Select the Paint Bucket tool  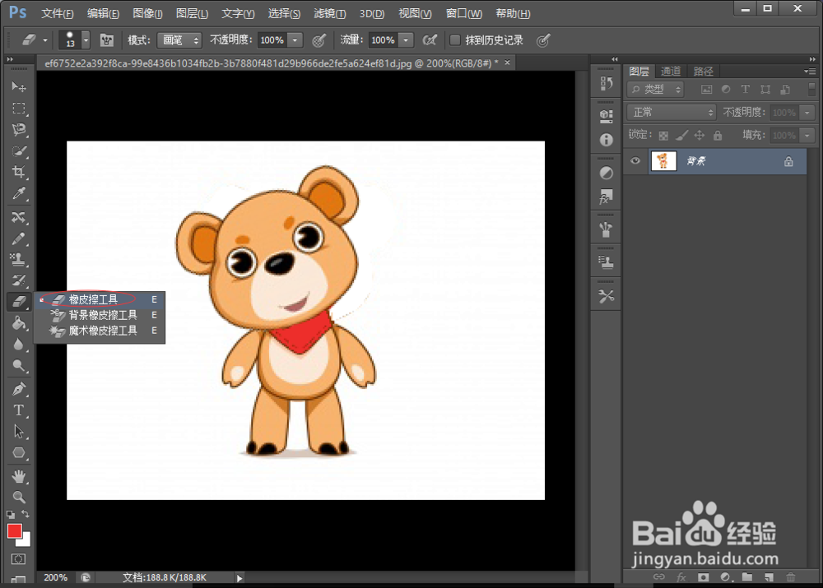point(19,323)
